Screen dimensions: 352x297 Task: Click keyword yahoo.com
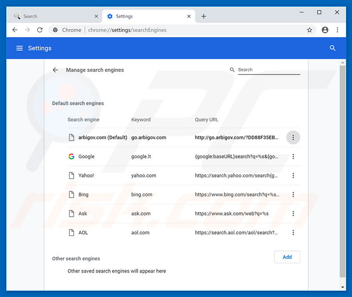(143, 175)
